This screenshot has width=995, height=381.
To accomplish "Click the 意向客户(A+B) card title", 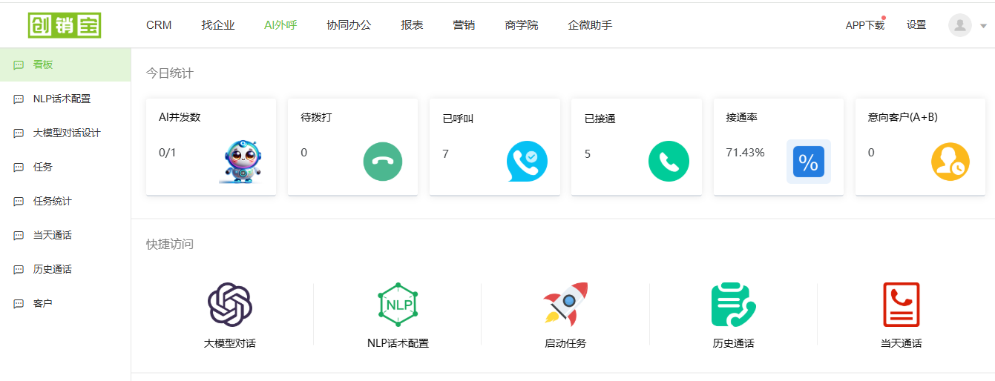I will coord(902,117).
